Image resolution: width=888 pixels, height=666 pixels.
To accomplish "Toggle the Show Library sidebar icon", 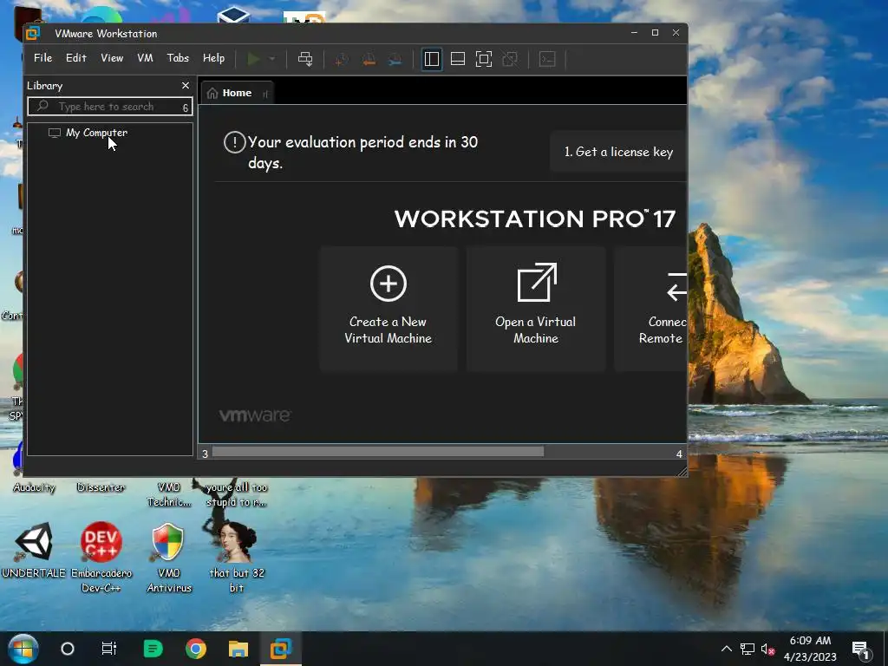I will point(432,59).
